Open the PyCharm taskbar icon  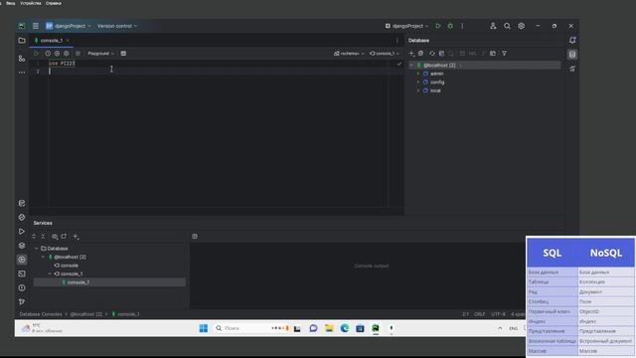click(376, 328)
